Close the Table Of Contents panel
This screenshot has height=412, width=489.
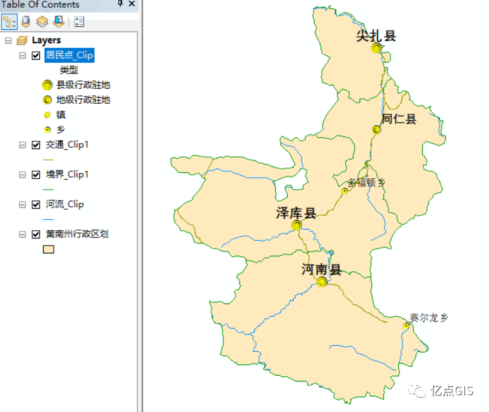(x=131, y=4)
